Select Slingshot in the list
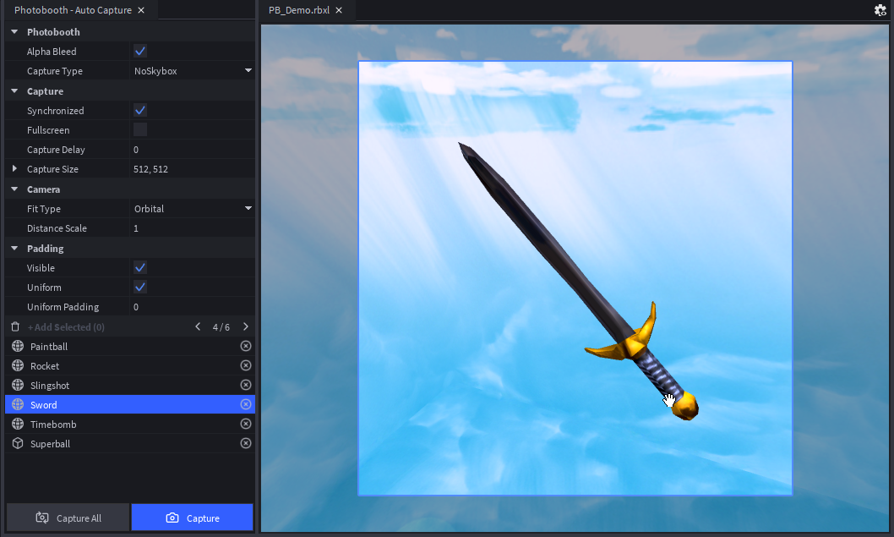The image size is (894, 537). [x=130, y=385]
